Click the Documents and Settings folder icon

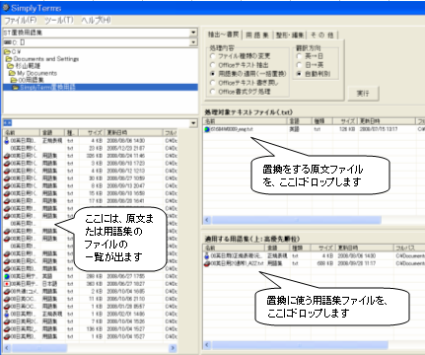tap(9, 59)
